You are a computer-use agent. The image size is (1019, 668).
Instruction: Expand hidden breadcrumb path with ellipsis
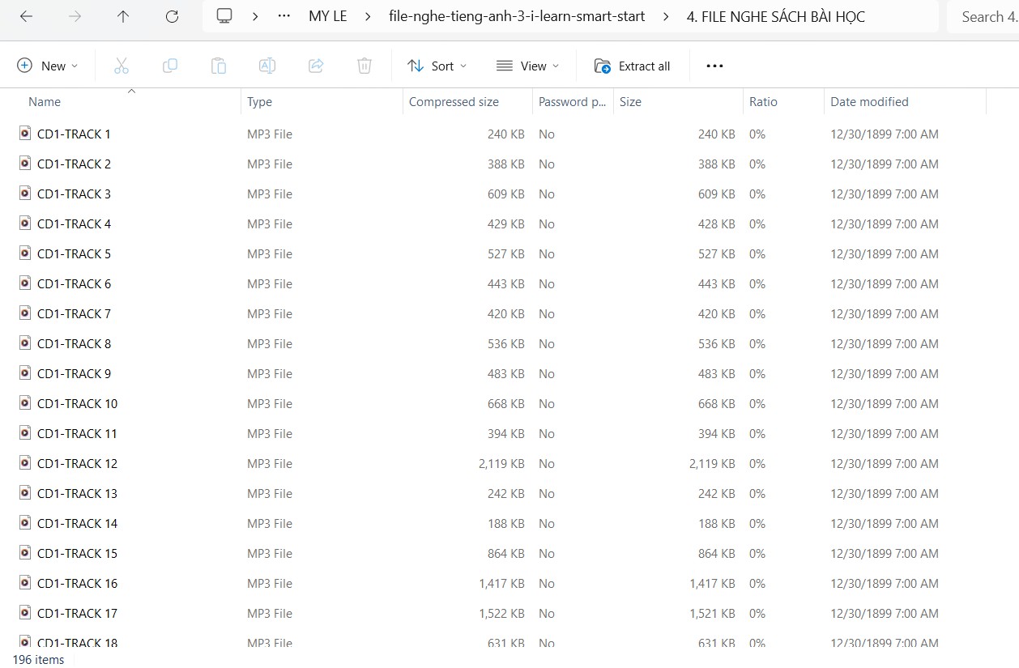pos(284,16)
